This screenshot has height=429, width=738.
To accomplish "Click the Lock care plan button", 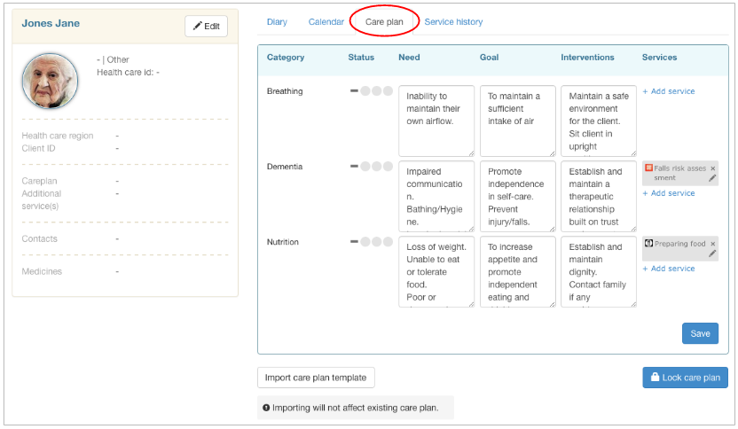I will tap(685, 378).
